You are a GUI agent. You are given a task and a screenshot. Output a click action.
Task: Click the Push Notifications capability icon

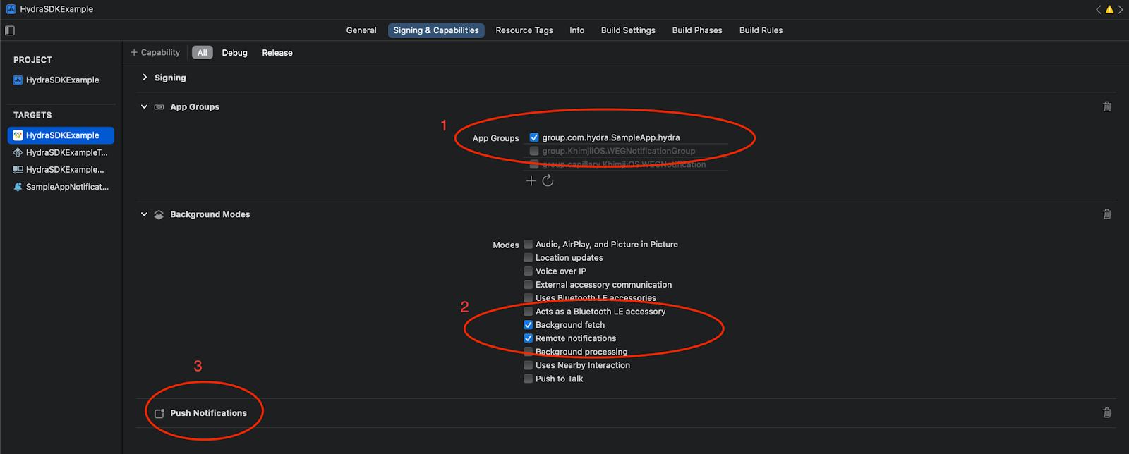click(x=159, y=413)
